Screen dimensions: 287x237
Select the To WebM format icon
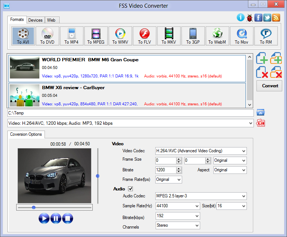217,36
